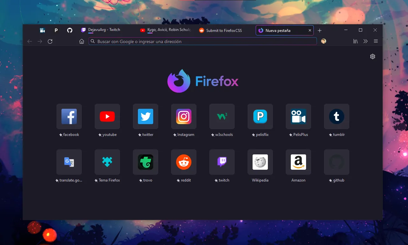Select the pinned GitHub tab
The image size is (408, 245).
click(x=69, y=30)
